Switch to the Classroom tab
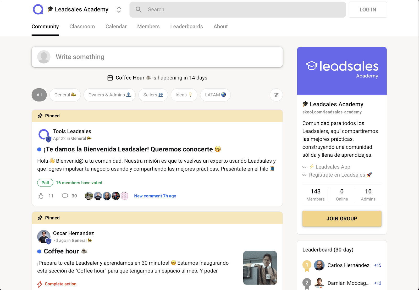The width and height of the screenshot is (419, 290). 82,26
